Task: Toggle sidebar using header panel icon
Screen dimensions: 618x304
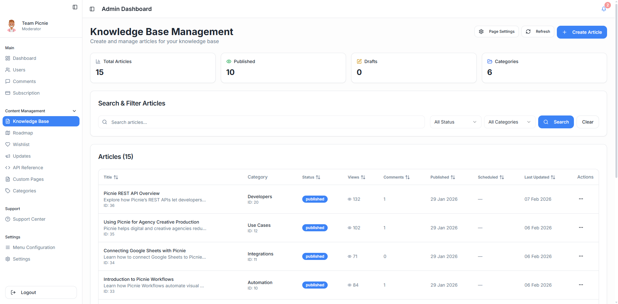Action: click(x=92, y=9)
